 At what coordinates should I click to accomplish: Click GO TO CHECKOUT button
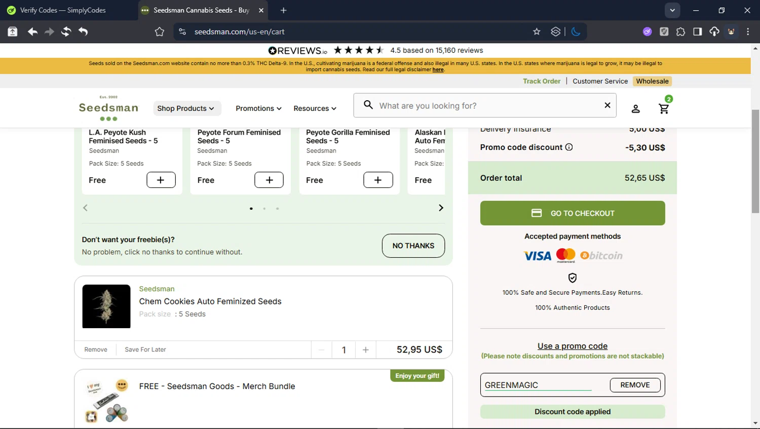point(573,213)
